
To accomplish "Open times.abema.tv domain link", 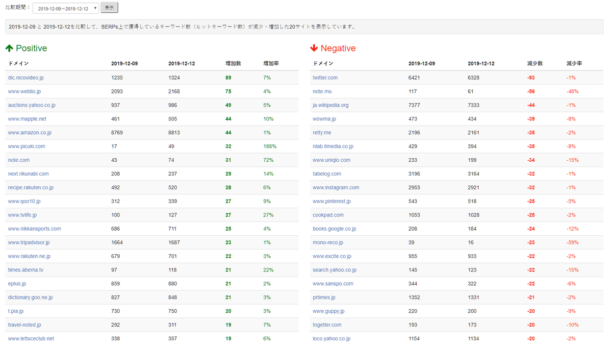I will (x=25, y=270).
